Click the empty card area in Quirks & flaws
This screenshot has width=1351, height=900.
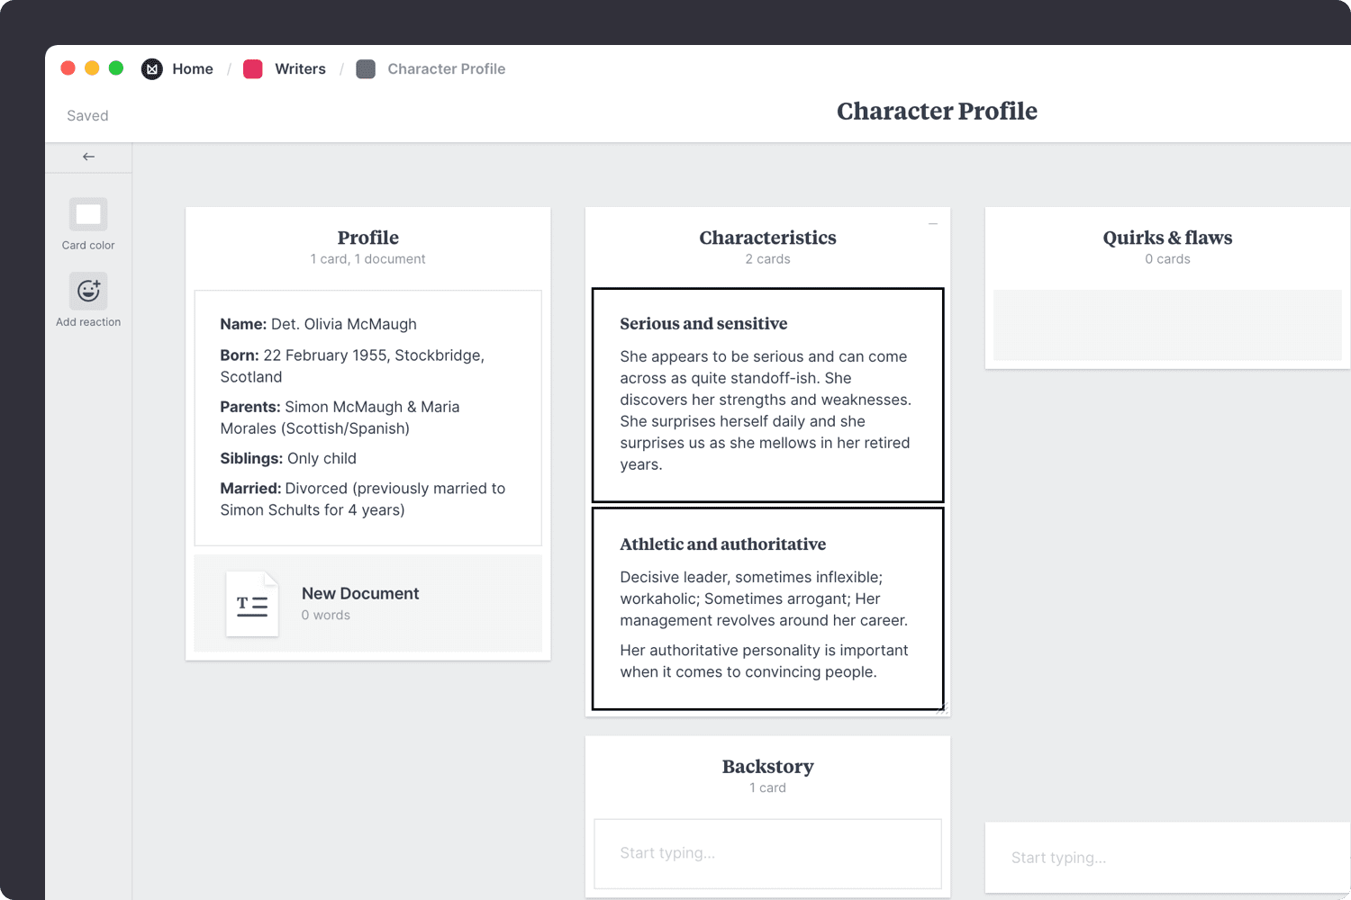1167,325
